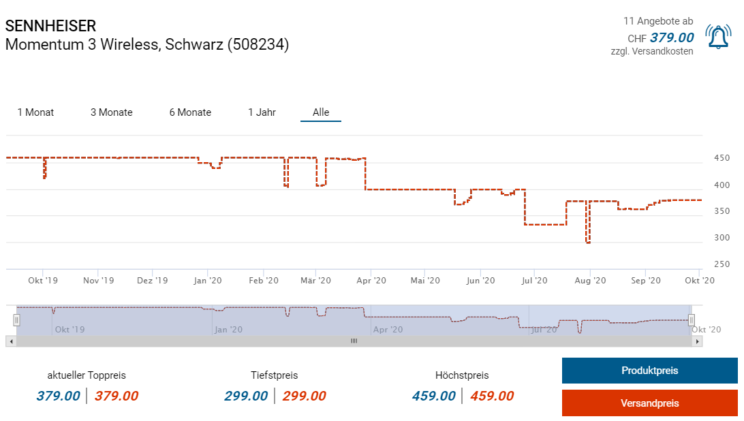The image size is (744, 421).
Task: Switch to the 3 Monate range
Action: pos(111,112)
